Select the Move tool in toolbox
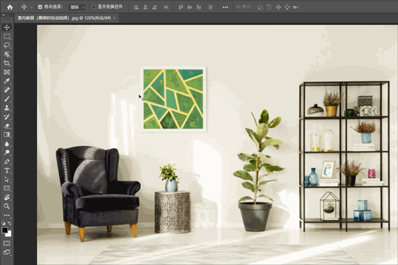398x265 pixels. tap(7, 27)
